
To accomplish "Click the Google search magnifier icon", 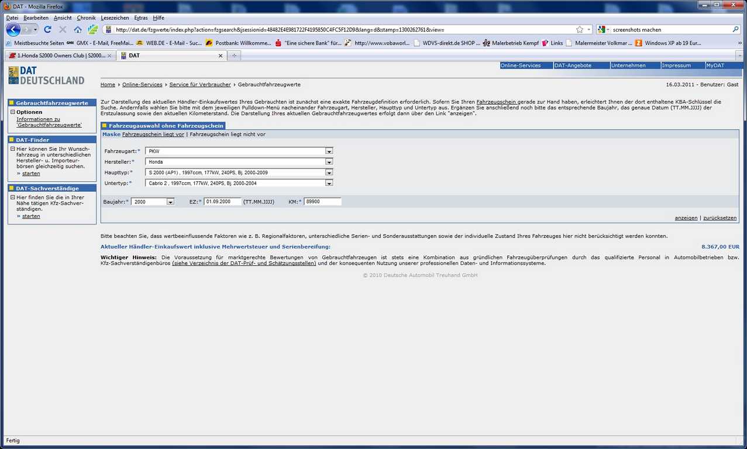I will (735, 29).
